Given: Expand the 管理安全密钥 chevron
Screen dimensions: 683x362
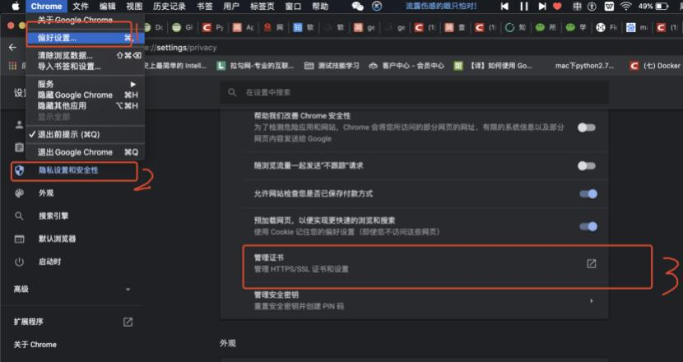Looking at the screenshot, I should (591, 300).
